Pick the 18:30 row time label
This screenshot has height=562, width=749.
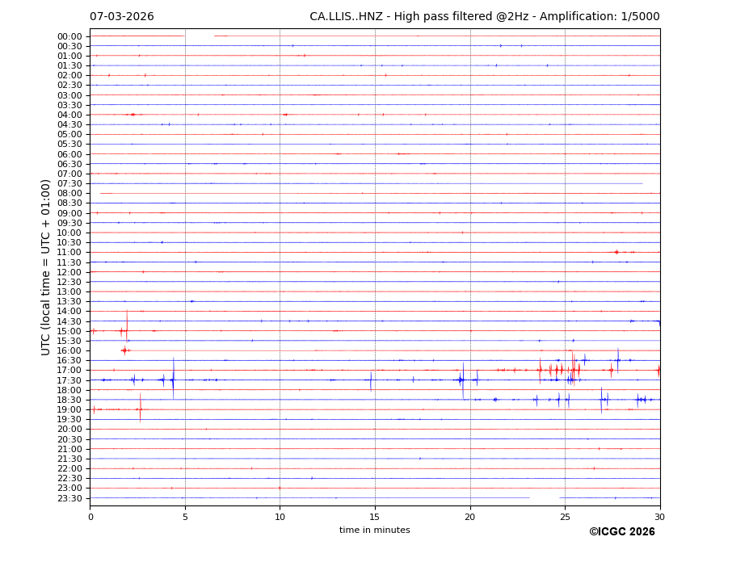(x=69, y=400)
